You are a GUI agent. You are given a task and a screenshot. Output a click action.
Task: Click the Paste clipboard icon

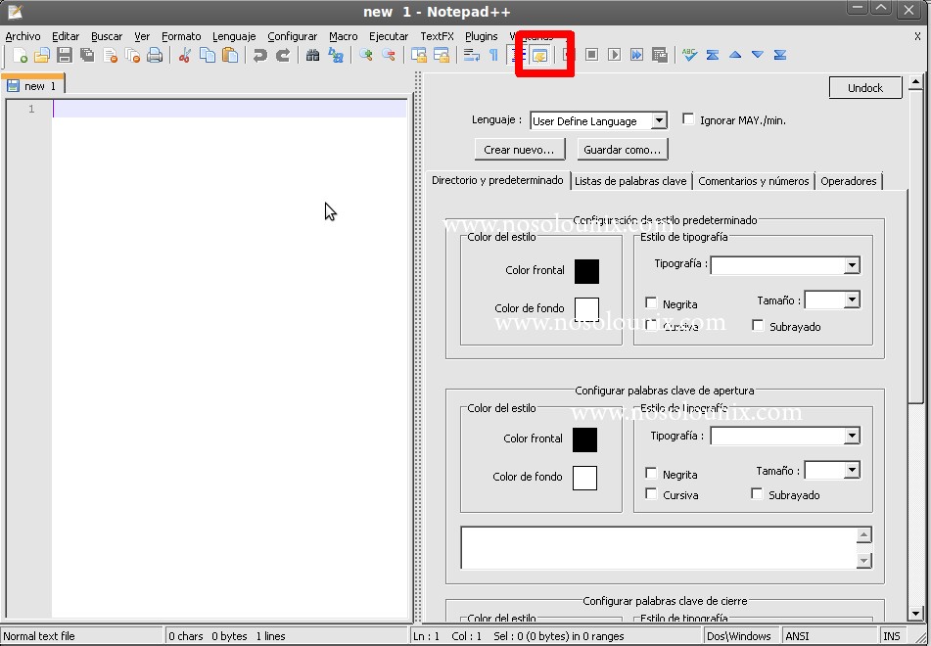coord(230,55)
